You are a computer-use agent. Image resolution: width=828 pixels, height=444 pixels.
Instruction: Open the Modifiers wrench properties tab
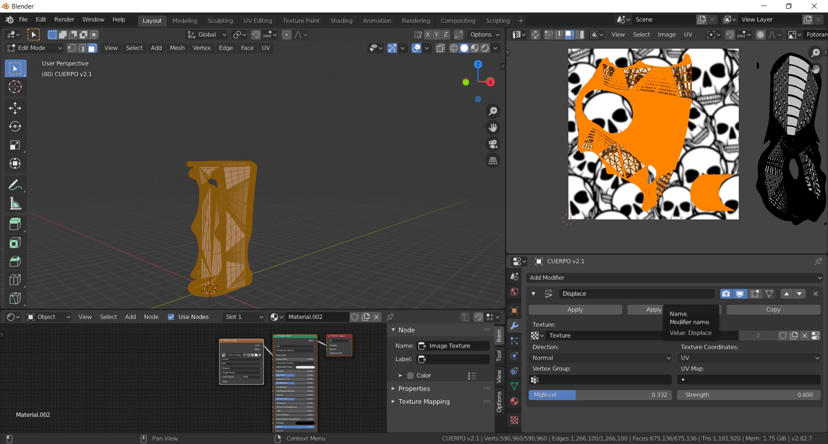(514, 326)
